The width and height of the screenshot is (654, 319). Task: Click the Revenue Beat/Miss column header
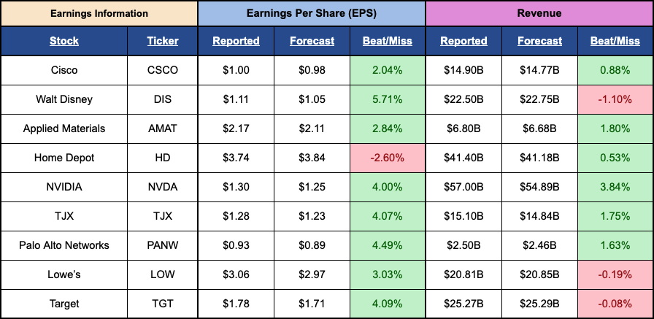coord(615,41)
